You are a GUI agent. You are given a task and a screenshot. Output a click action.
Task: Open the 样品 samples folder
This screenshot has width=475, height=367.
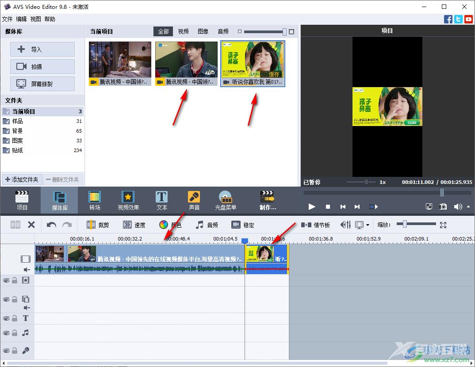pos(42,121)
